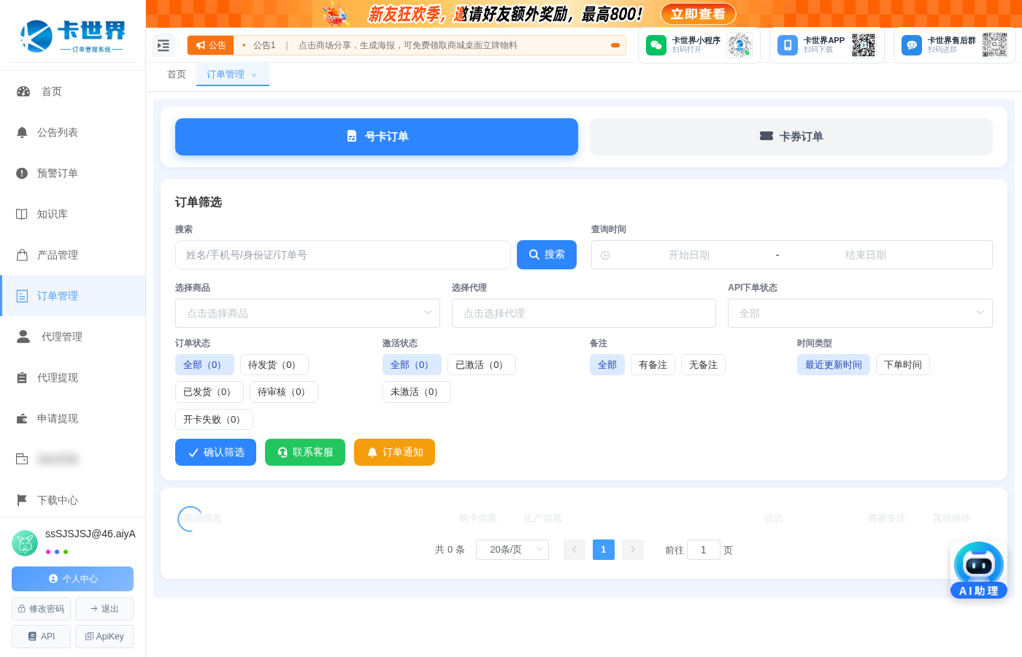Switch to the 号卡订单 tab
Screen dimensions: 1022x657
pos(377,137)
